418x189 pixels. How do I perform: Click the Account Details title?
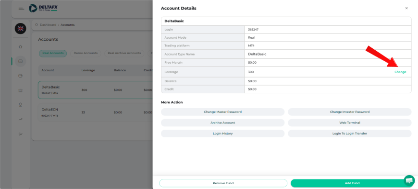pos(179,8)
